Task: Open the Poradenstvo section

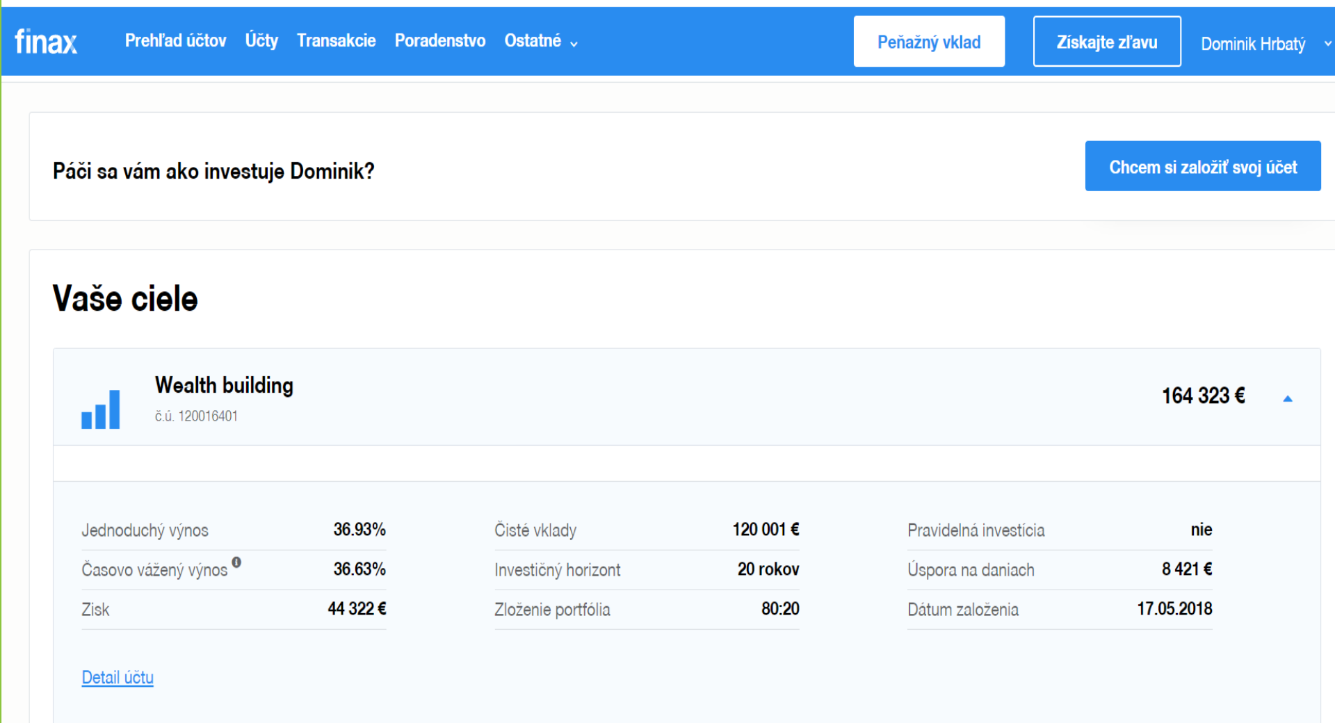Action: pos(439,41)
